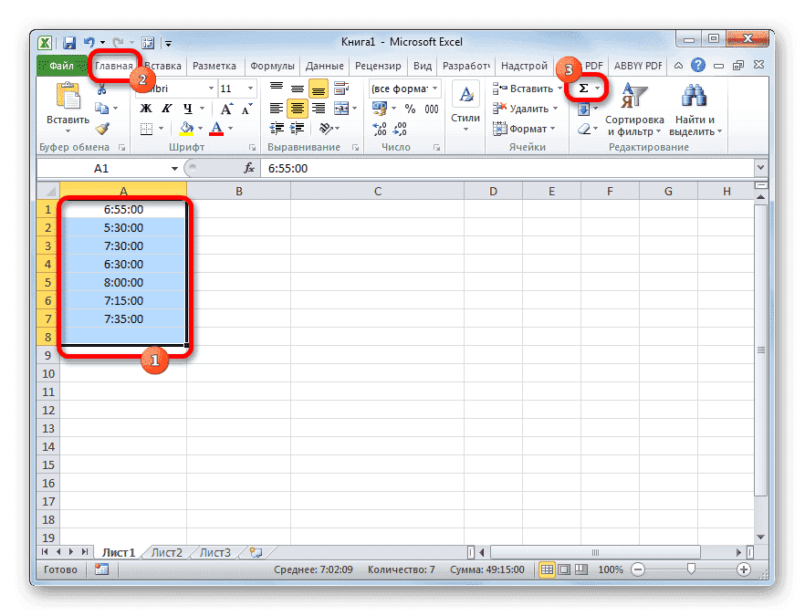Switch to the Вставка ribbon tab
Screen dimensions: 805x616
(x=162, y=65)
